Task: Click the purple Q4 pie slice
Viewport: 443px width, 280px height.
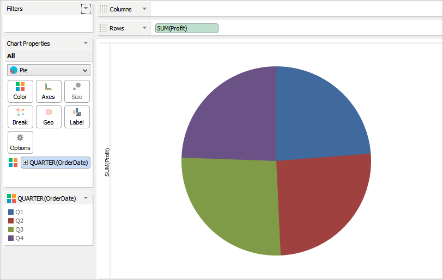Action: [x=238, y=121]
